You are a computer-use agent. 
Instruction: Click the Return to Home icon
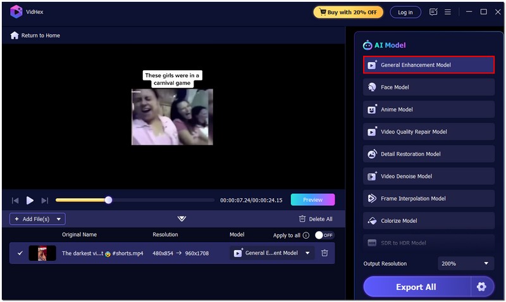pyautogui.click(x=15, y=35)
